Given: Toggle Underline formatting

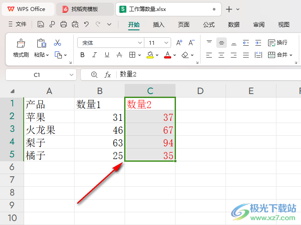Looking at the screenshot, I should (x=107, y=55).
